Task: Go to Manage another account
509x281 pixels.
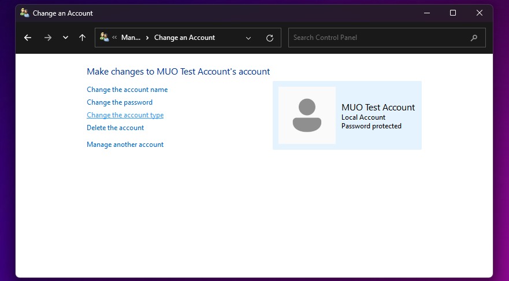Action: click(125, 145)
